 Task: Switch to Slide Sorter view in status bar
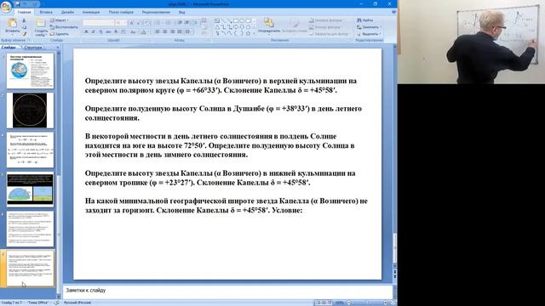(324, 303)
